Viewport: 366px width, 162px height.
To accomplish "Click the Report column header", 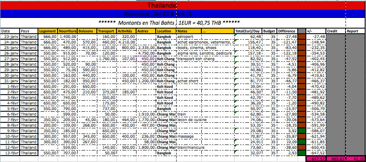I will tap(355, 31).
